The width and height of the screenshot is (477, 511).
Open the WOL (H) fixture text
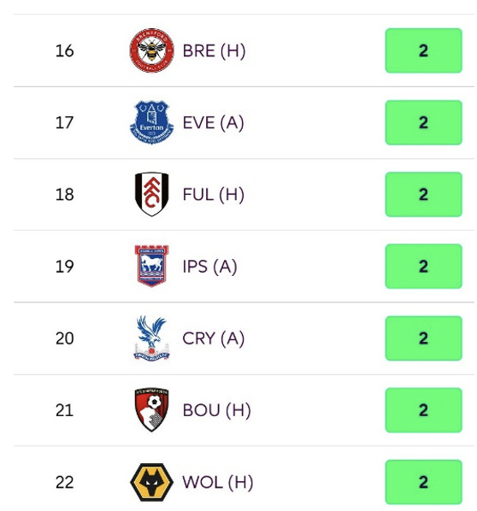(x=217, y=483)
